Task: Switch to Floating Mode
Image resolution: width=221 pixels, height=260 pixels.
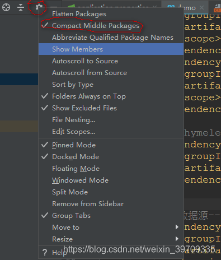Action: tap(111, 169)
